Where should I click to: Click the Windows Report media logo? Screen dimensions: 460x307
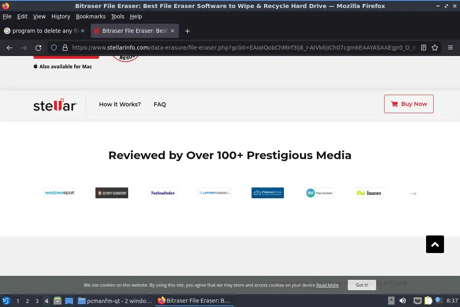coord(59,193)
